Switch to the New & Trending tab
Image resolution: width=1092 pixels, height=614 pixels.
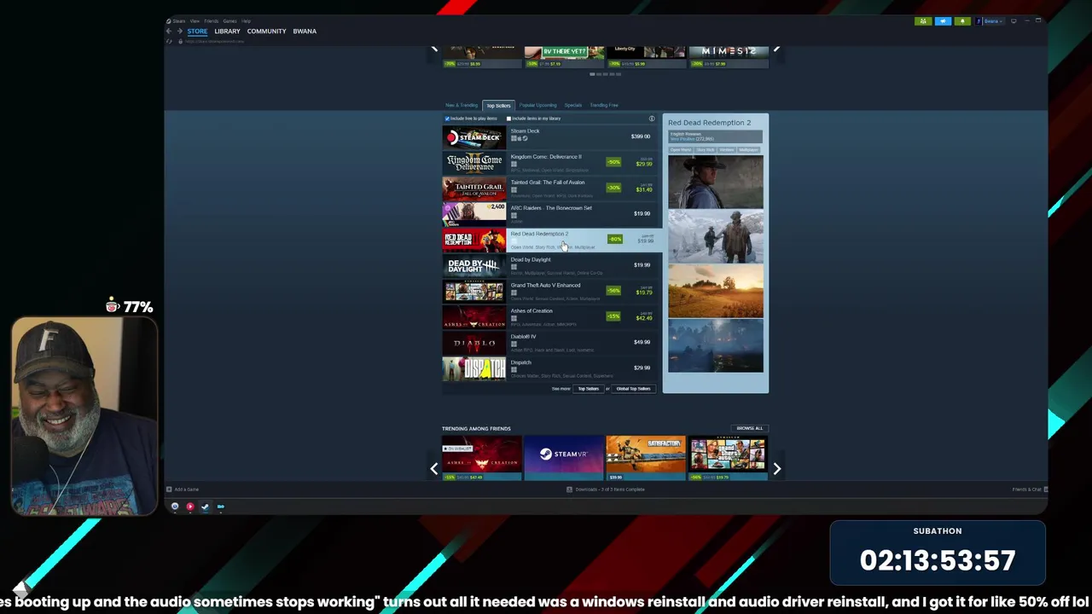(462, 105)
